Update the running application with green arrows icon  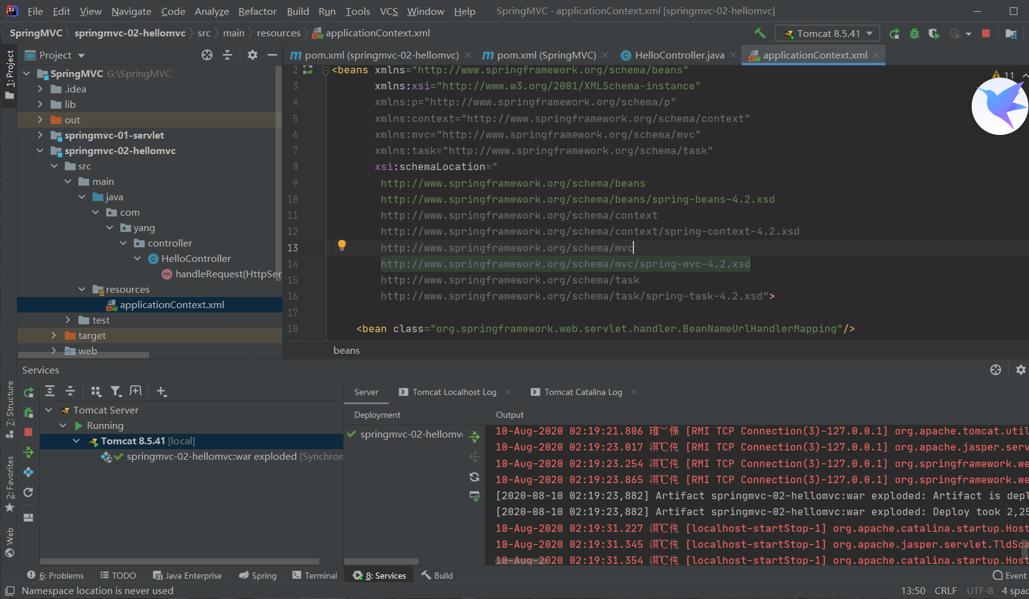[28, 452]
